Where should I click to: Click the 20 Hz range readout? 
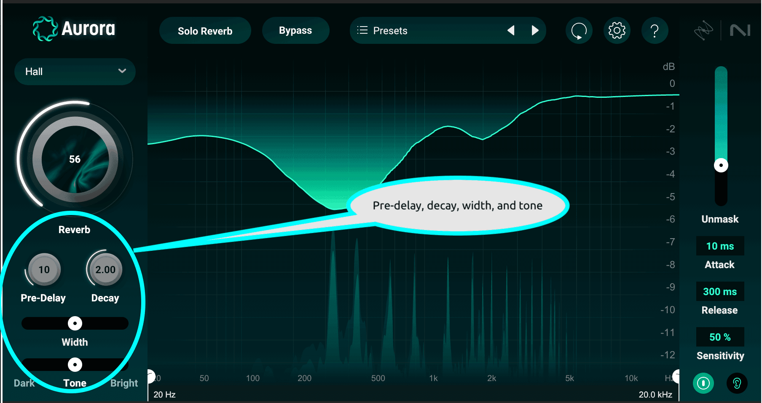[164, 395]
